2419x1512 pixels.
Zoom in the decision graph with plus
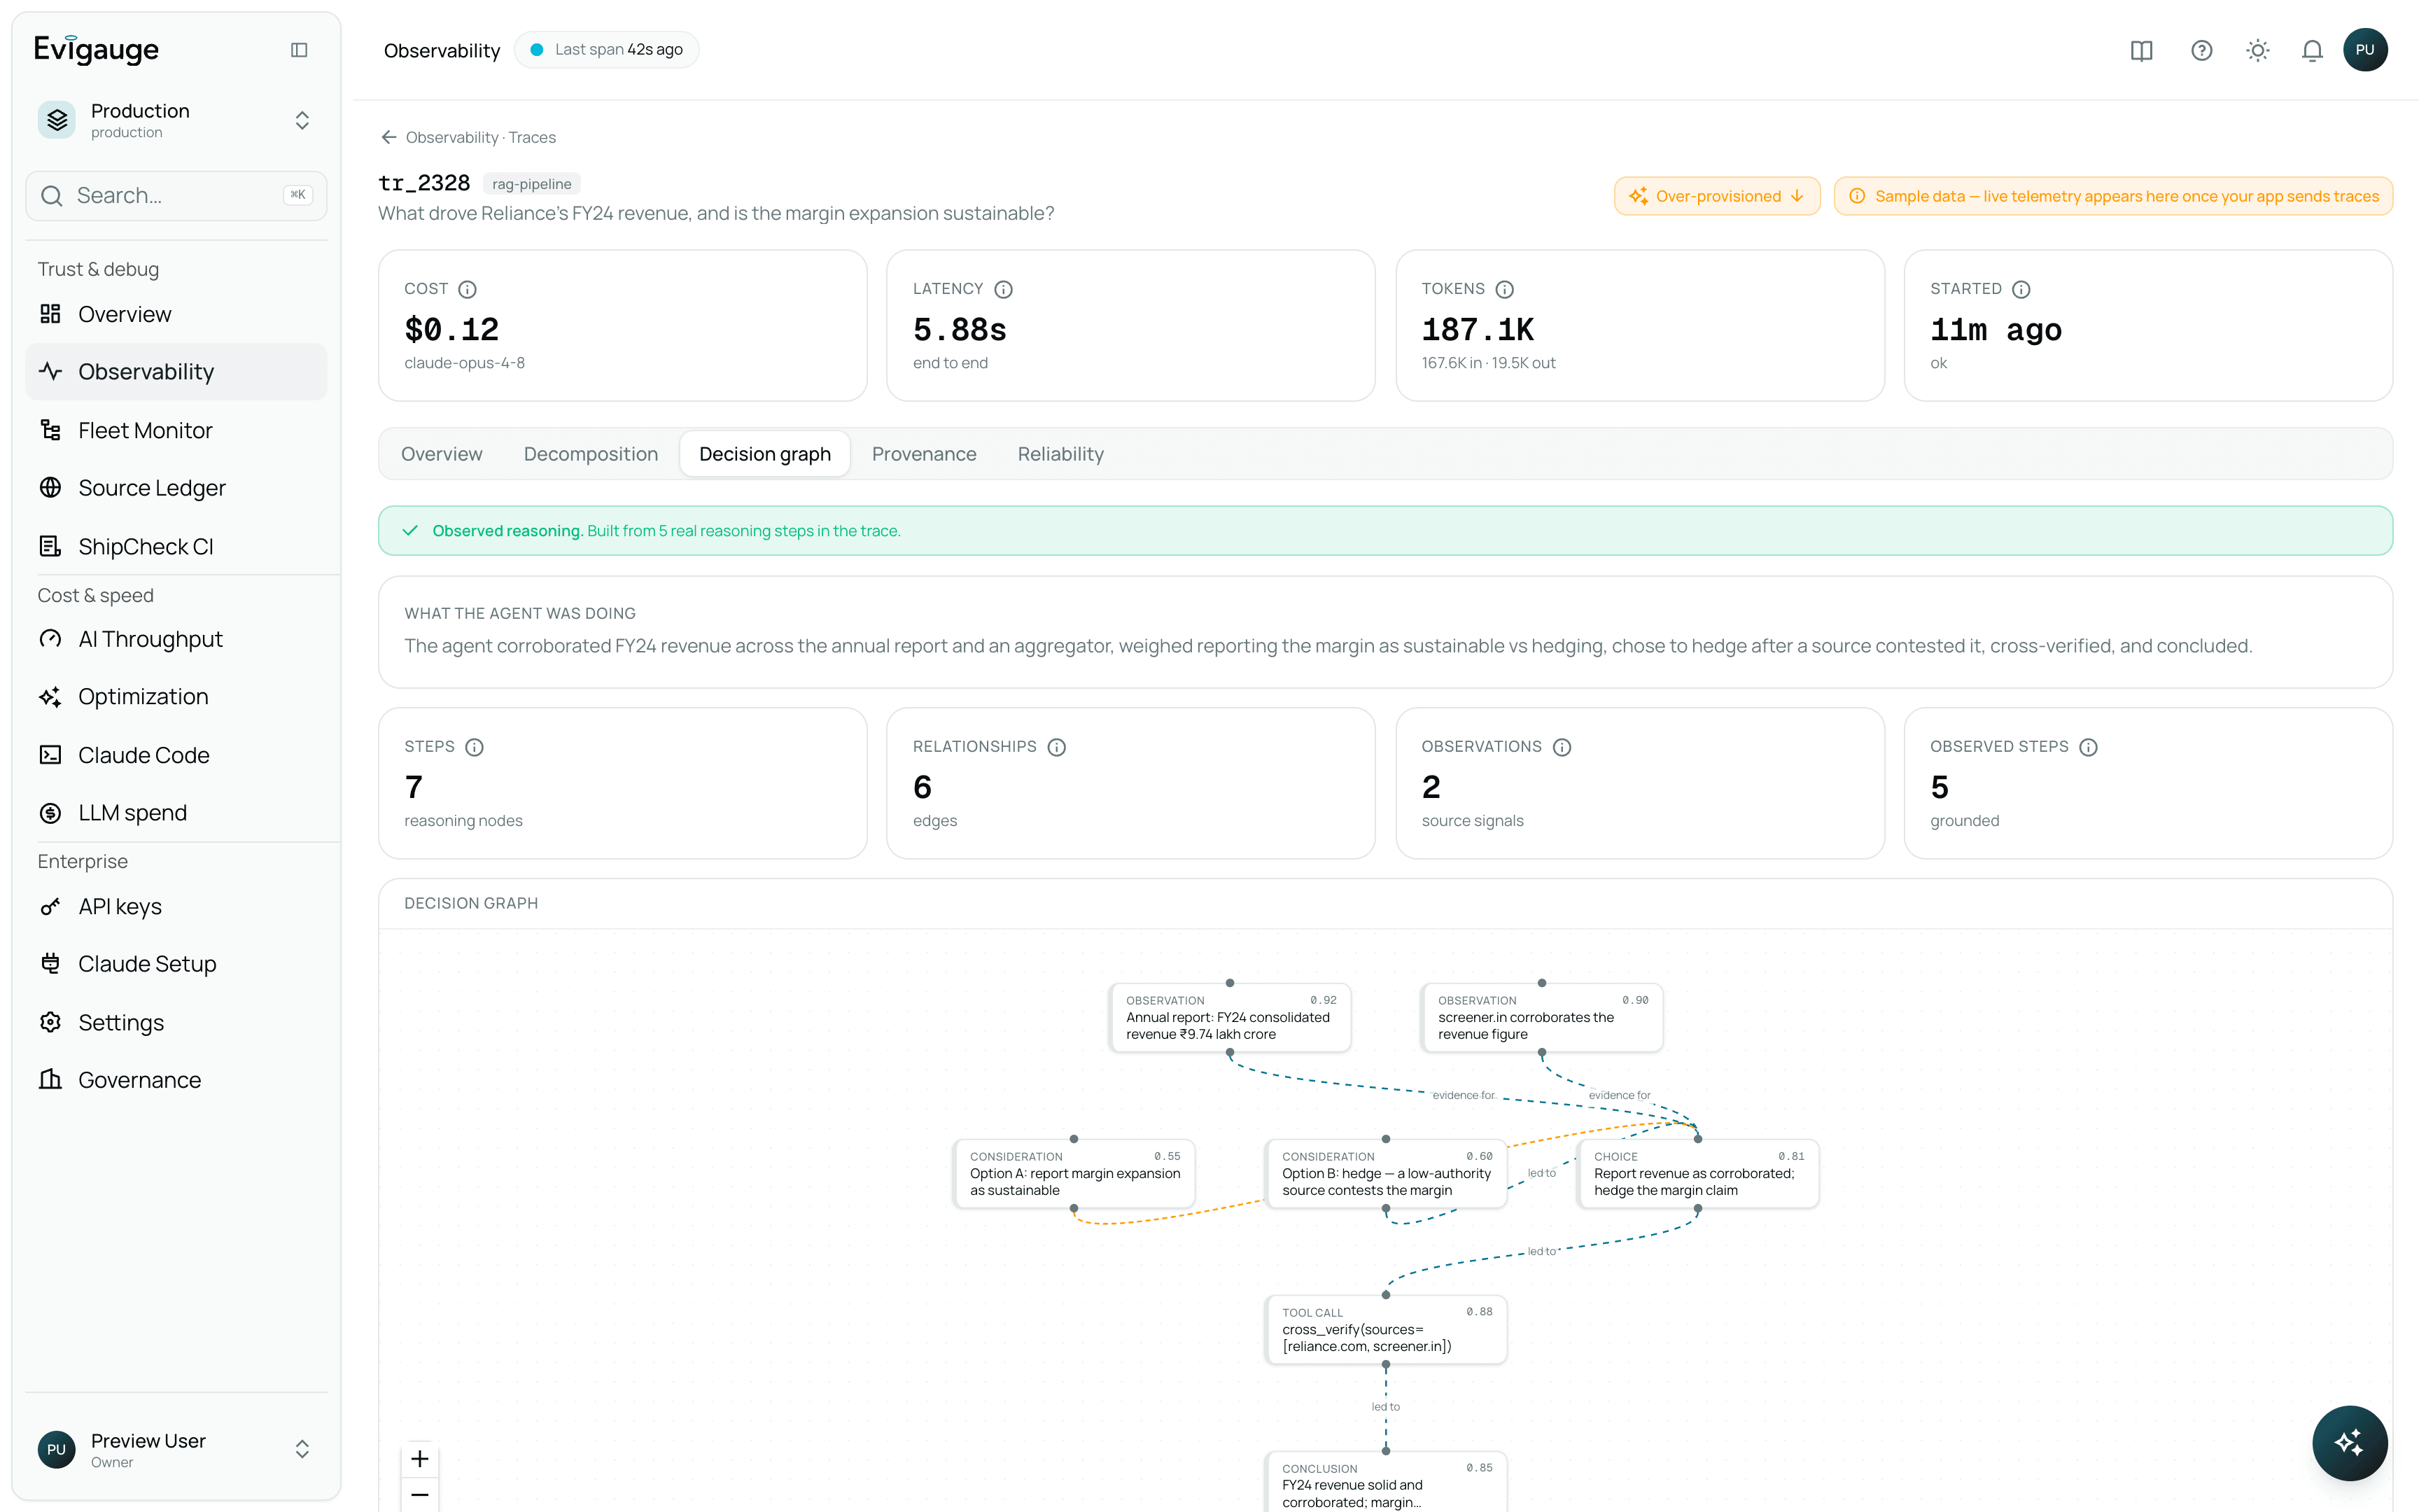point(420,1459)
